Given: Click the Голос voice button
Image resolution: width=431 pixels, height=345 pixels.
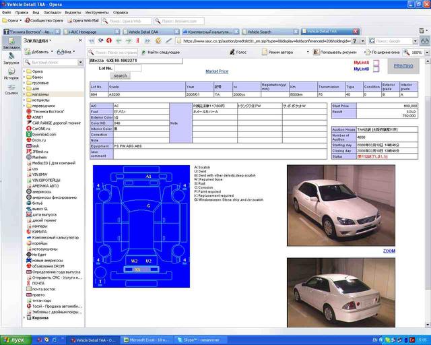Looking at the screenshot, I should (x=238, y=52).
